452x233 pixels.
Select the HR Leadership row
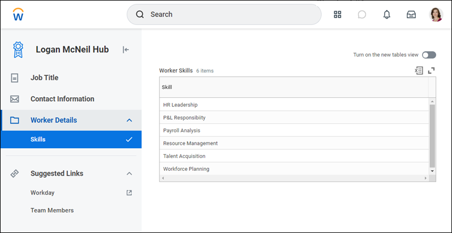coord(294,105)
